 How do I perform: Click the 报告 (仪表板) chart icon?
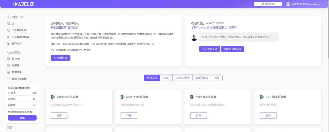(x=8, y=79)
